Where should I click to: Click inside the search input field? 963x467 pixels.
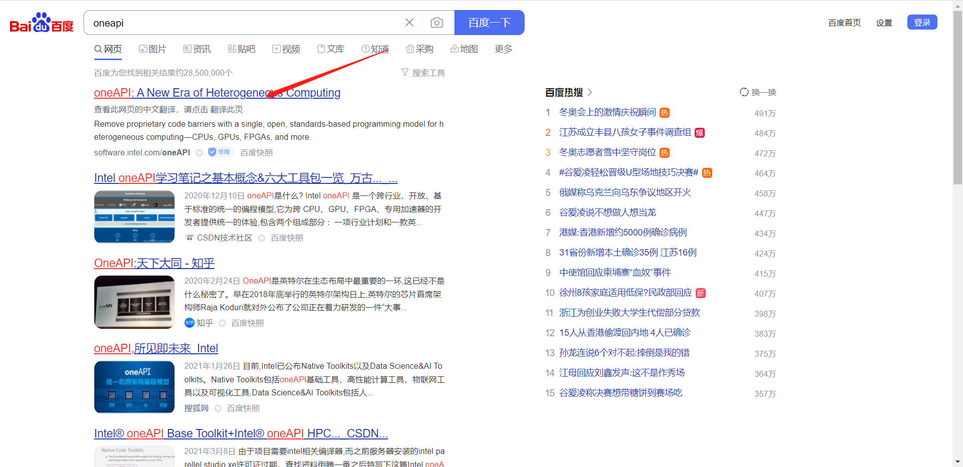coord(241,22)
